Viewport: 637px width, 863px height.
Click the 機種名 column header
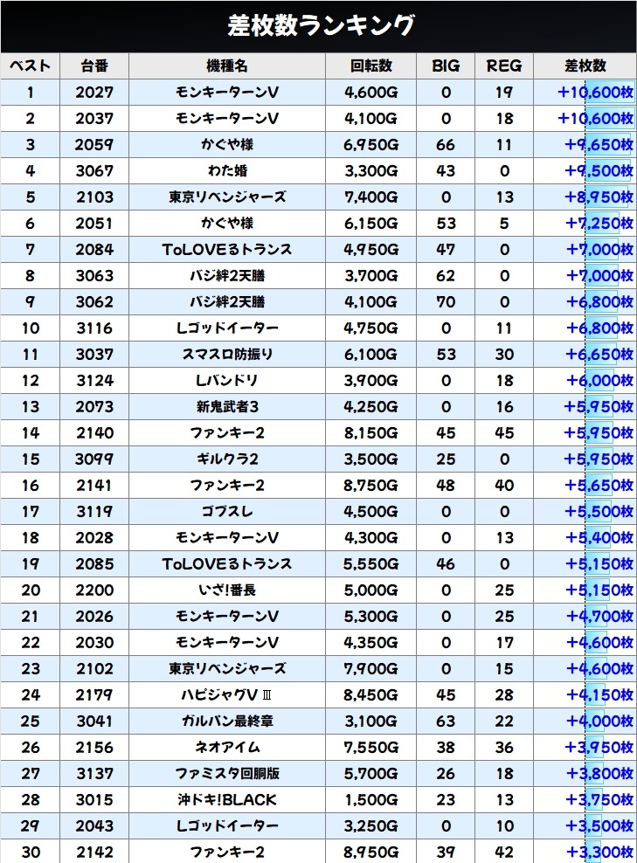227,66
